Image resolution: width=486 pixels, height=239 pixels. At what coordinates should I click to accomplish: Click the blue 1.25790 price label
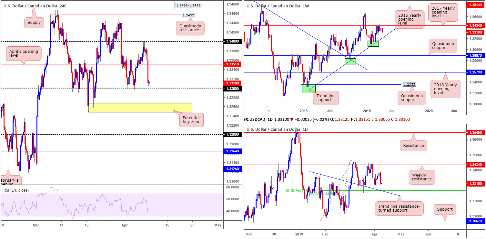pos(476,72)
